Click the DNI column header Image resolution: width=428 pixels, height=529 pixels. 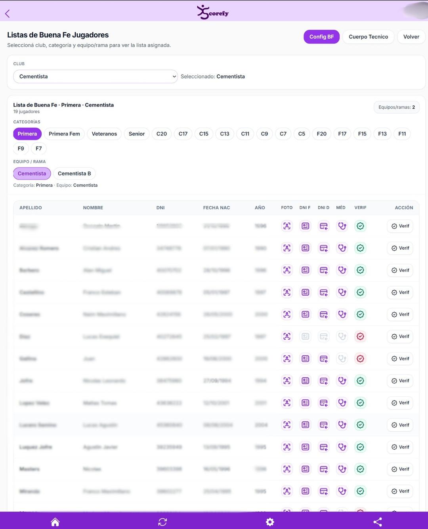coord(160,208)
